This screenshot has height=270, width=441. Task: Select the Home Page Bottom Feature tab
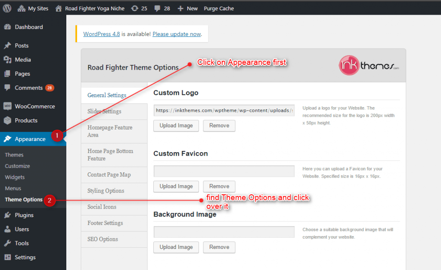(x=114, y=155)
